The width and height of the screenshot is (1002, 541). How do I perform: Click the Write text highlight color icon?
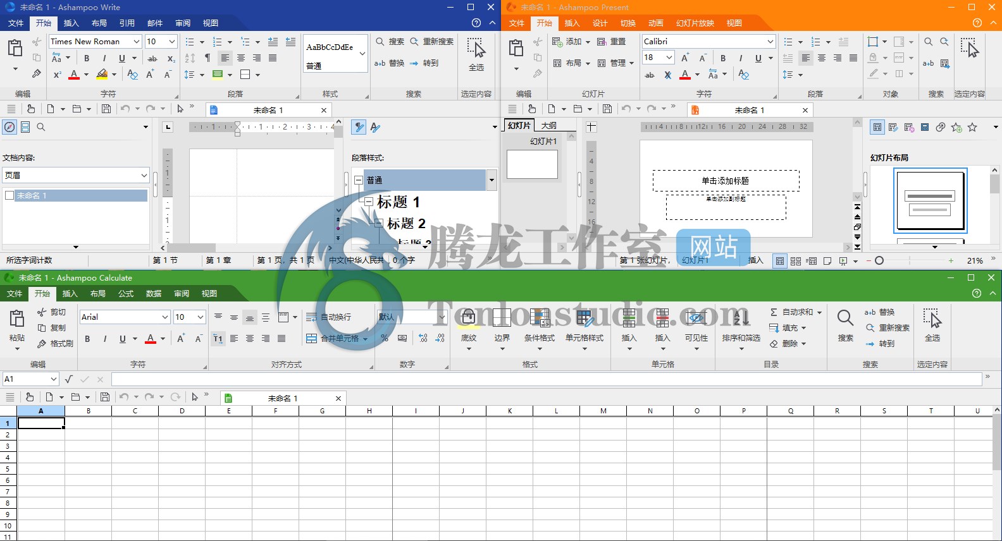[102, 75]
